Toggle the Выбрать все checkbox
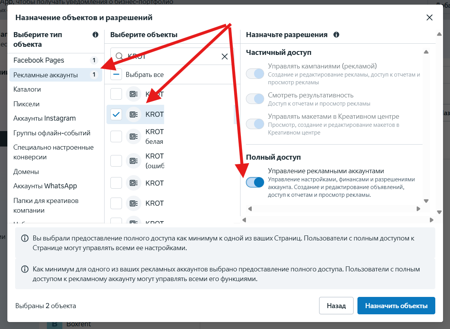The width and height of the screenshot is (450, 329). pyautogui.click(x=116, y=75)
